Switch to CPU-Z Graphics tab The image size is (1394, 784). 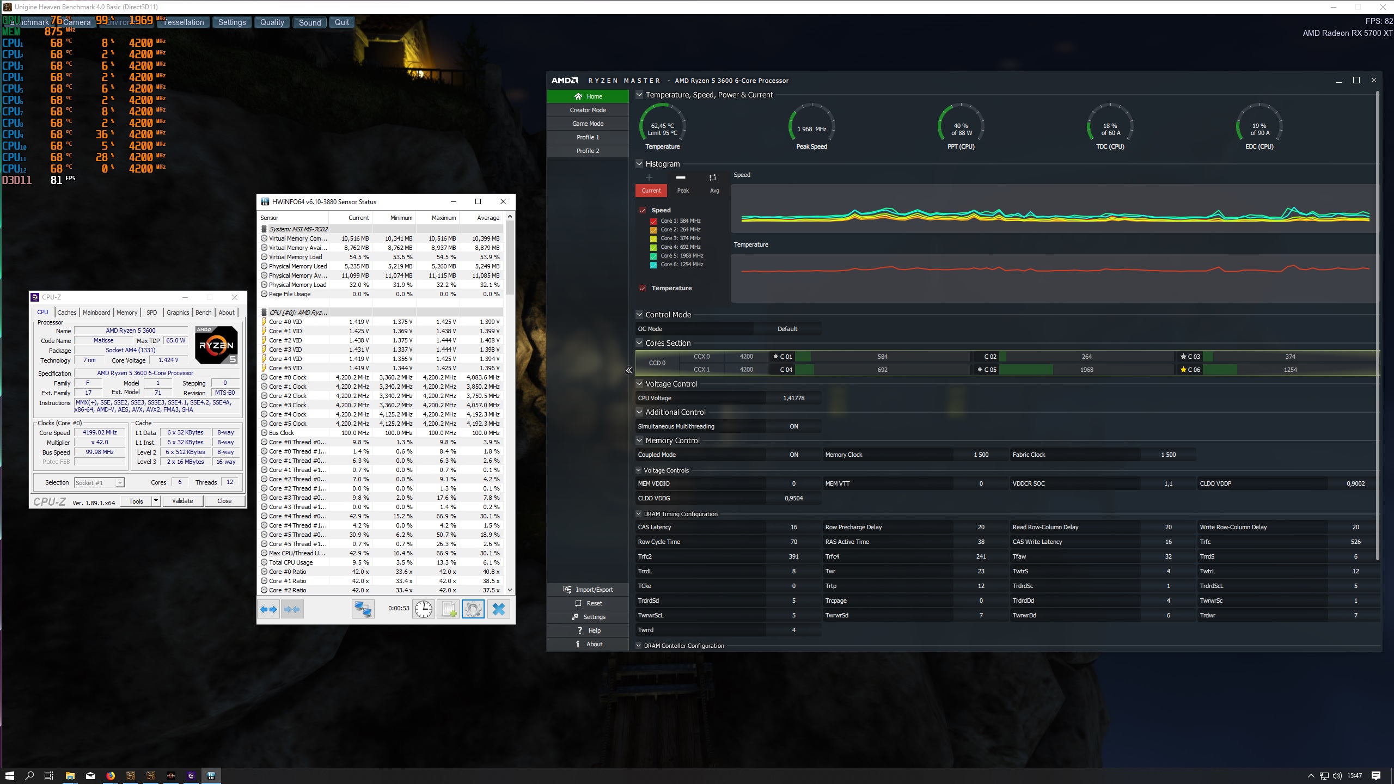pos(178,313)
